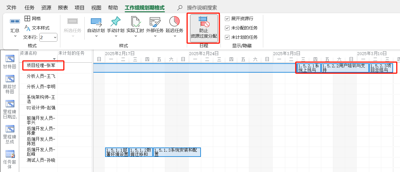Image resolution: width=400 pixels, height=172 pixels.
Task: Click timeline date 2025年2月24日
Action: (x=204, y=53)
